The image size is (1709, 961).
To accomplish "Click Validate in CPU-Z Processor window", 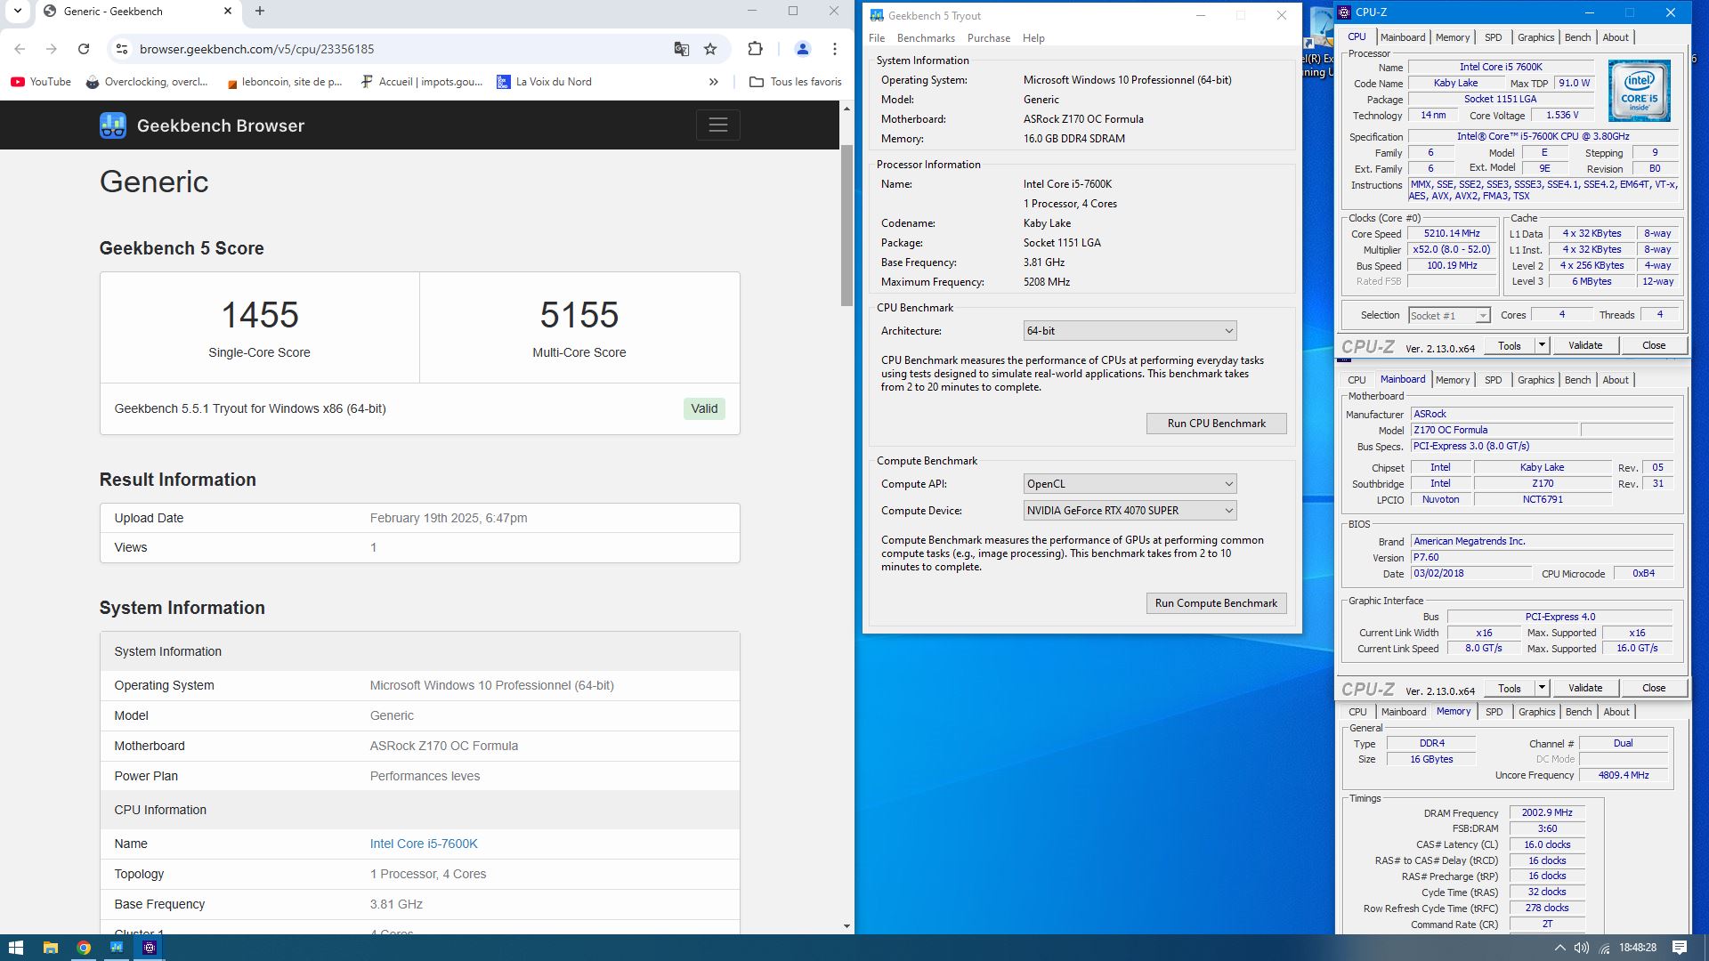I will tap(1584, 345).
